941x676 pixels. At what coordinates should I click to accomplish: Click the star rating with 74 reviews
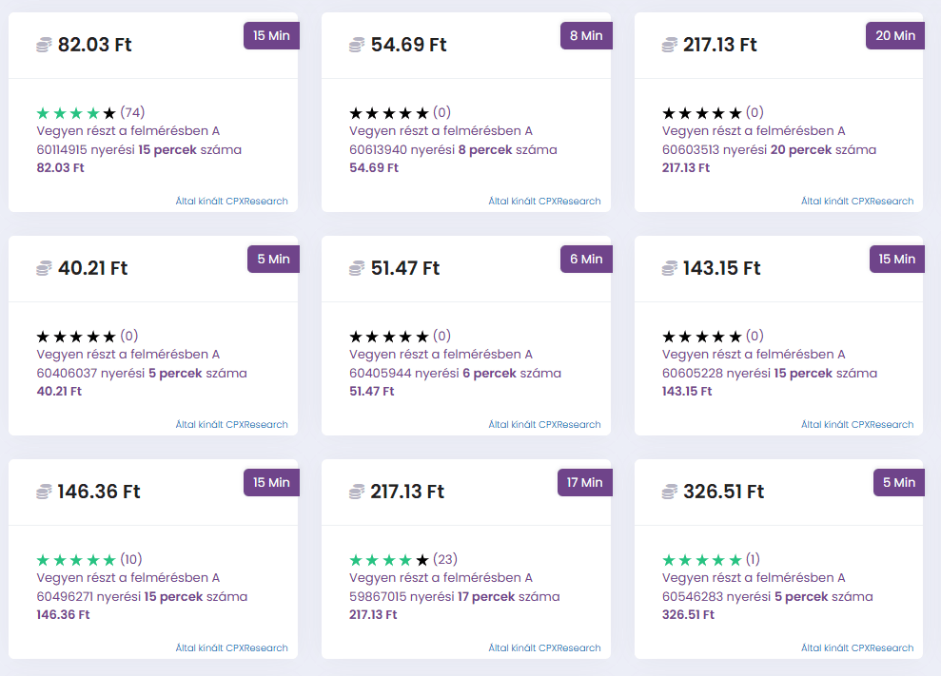coord(76,112)
